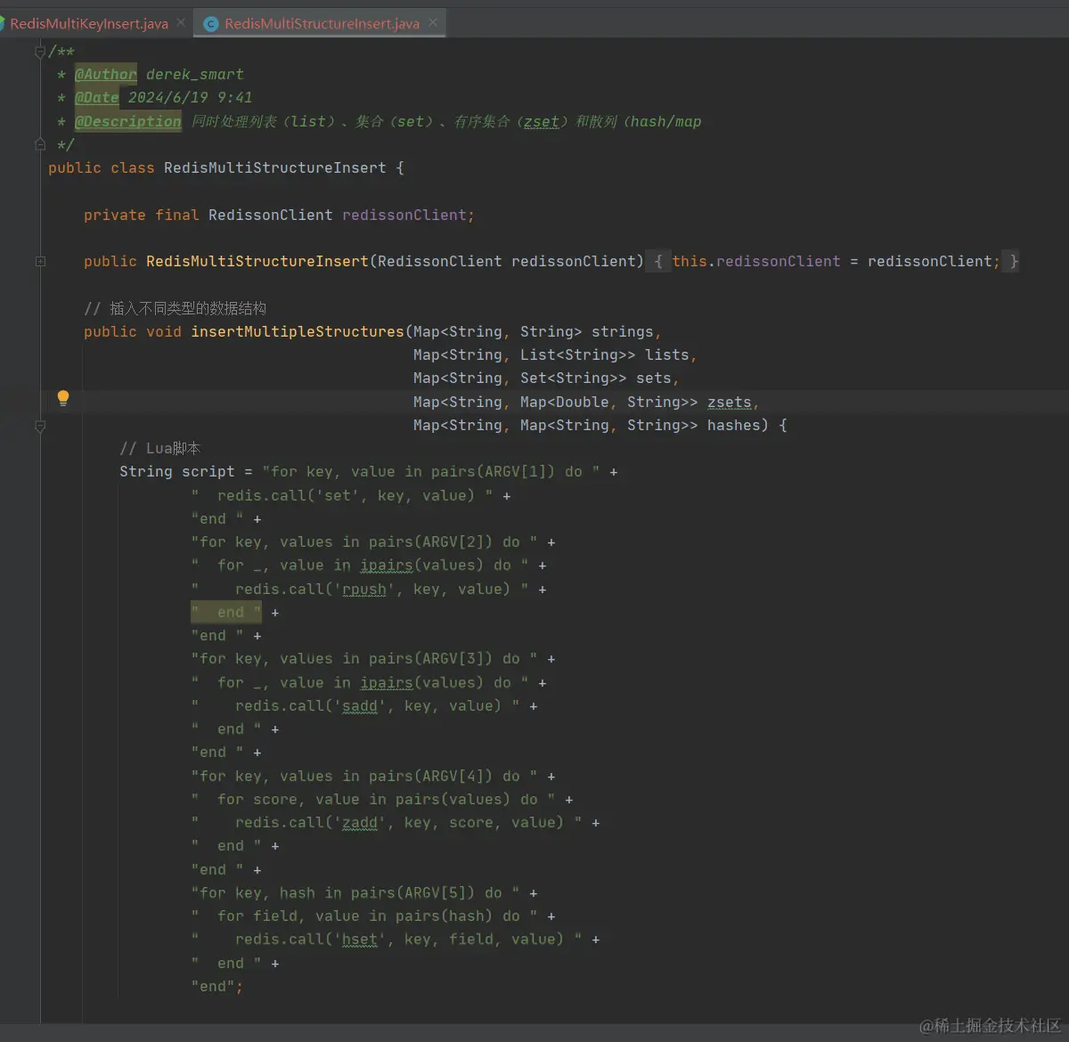Viewport: 1069px width, 1042px height.
Task: Click the @Description tag in the Javadoc
Action: pyautogui.click(x=128, y=121)
